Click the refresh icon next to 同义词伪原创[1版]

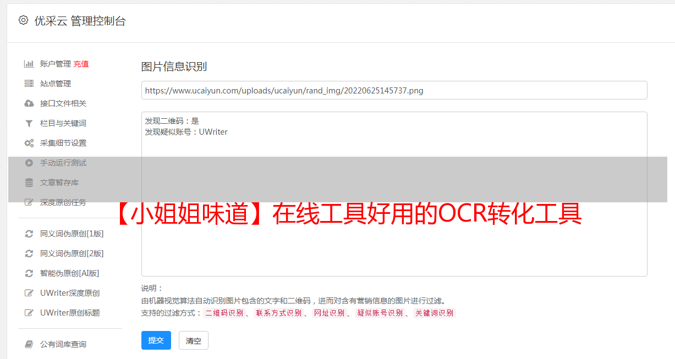[29, 234]
